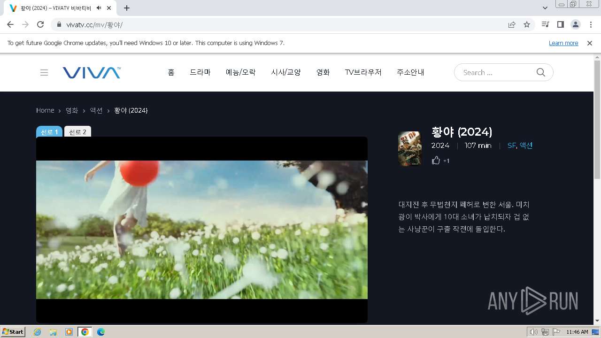Share this page via address bar icon

point(512,24)
